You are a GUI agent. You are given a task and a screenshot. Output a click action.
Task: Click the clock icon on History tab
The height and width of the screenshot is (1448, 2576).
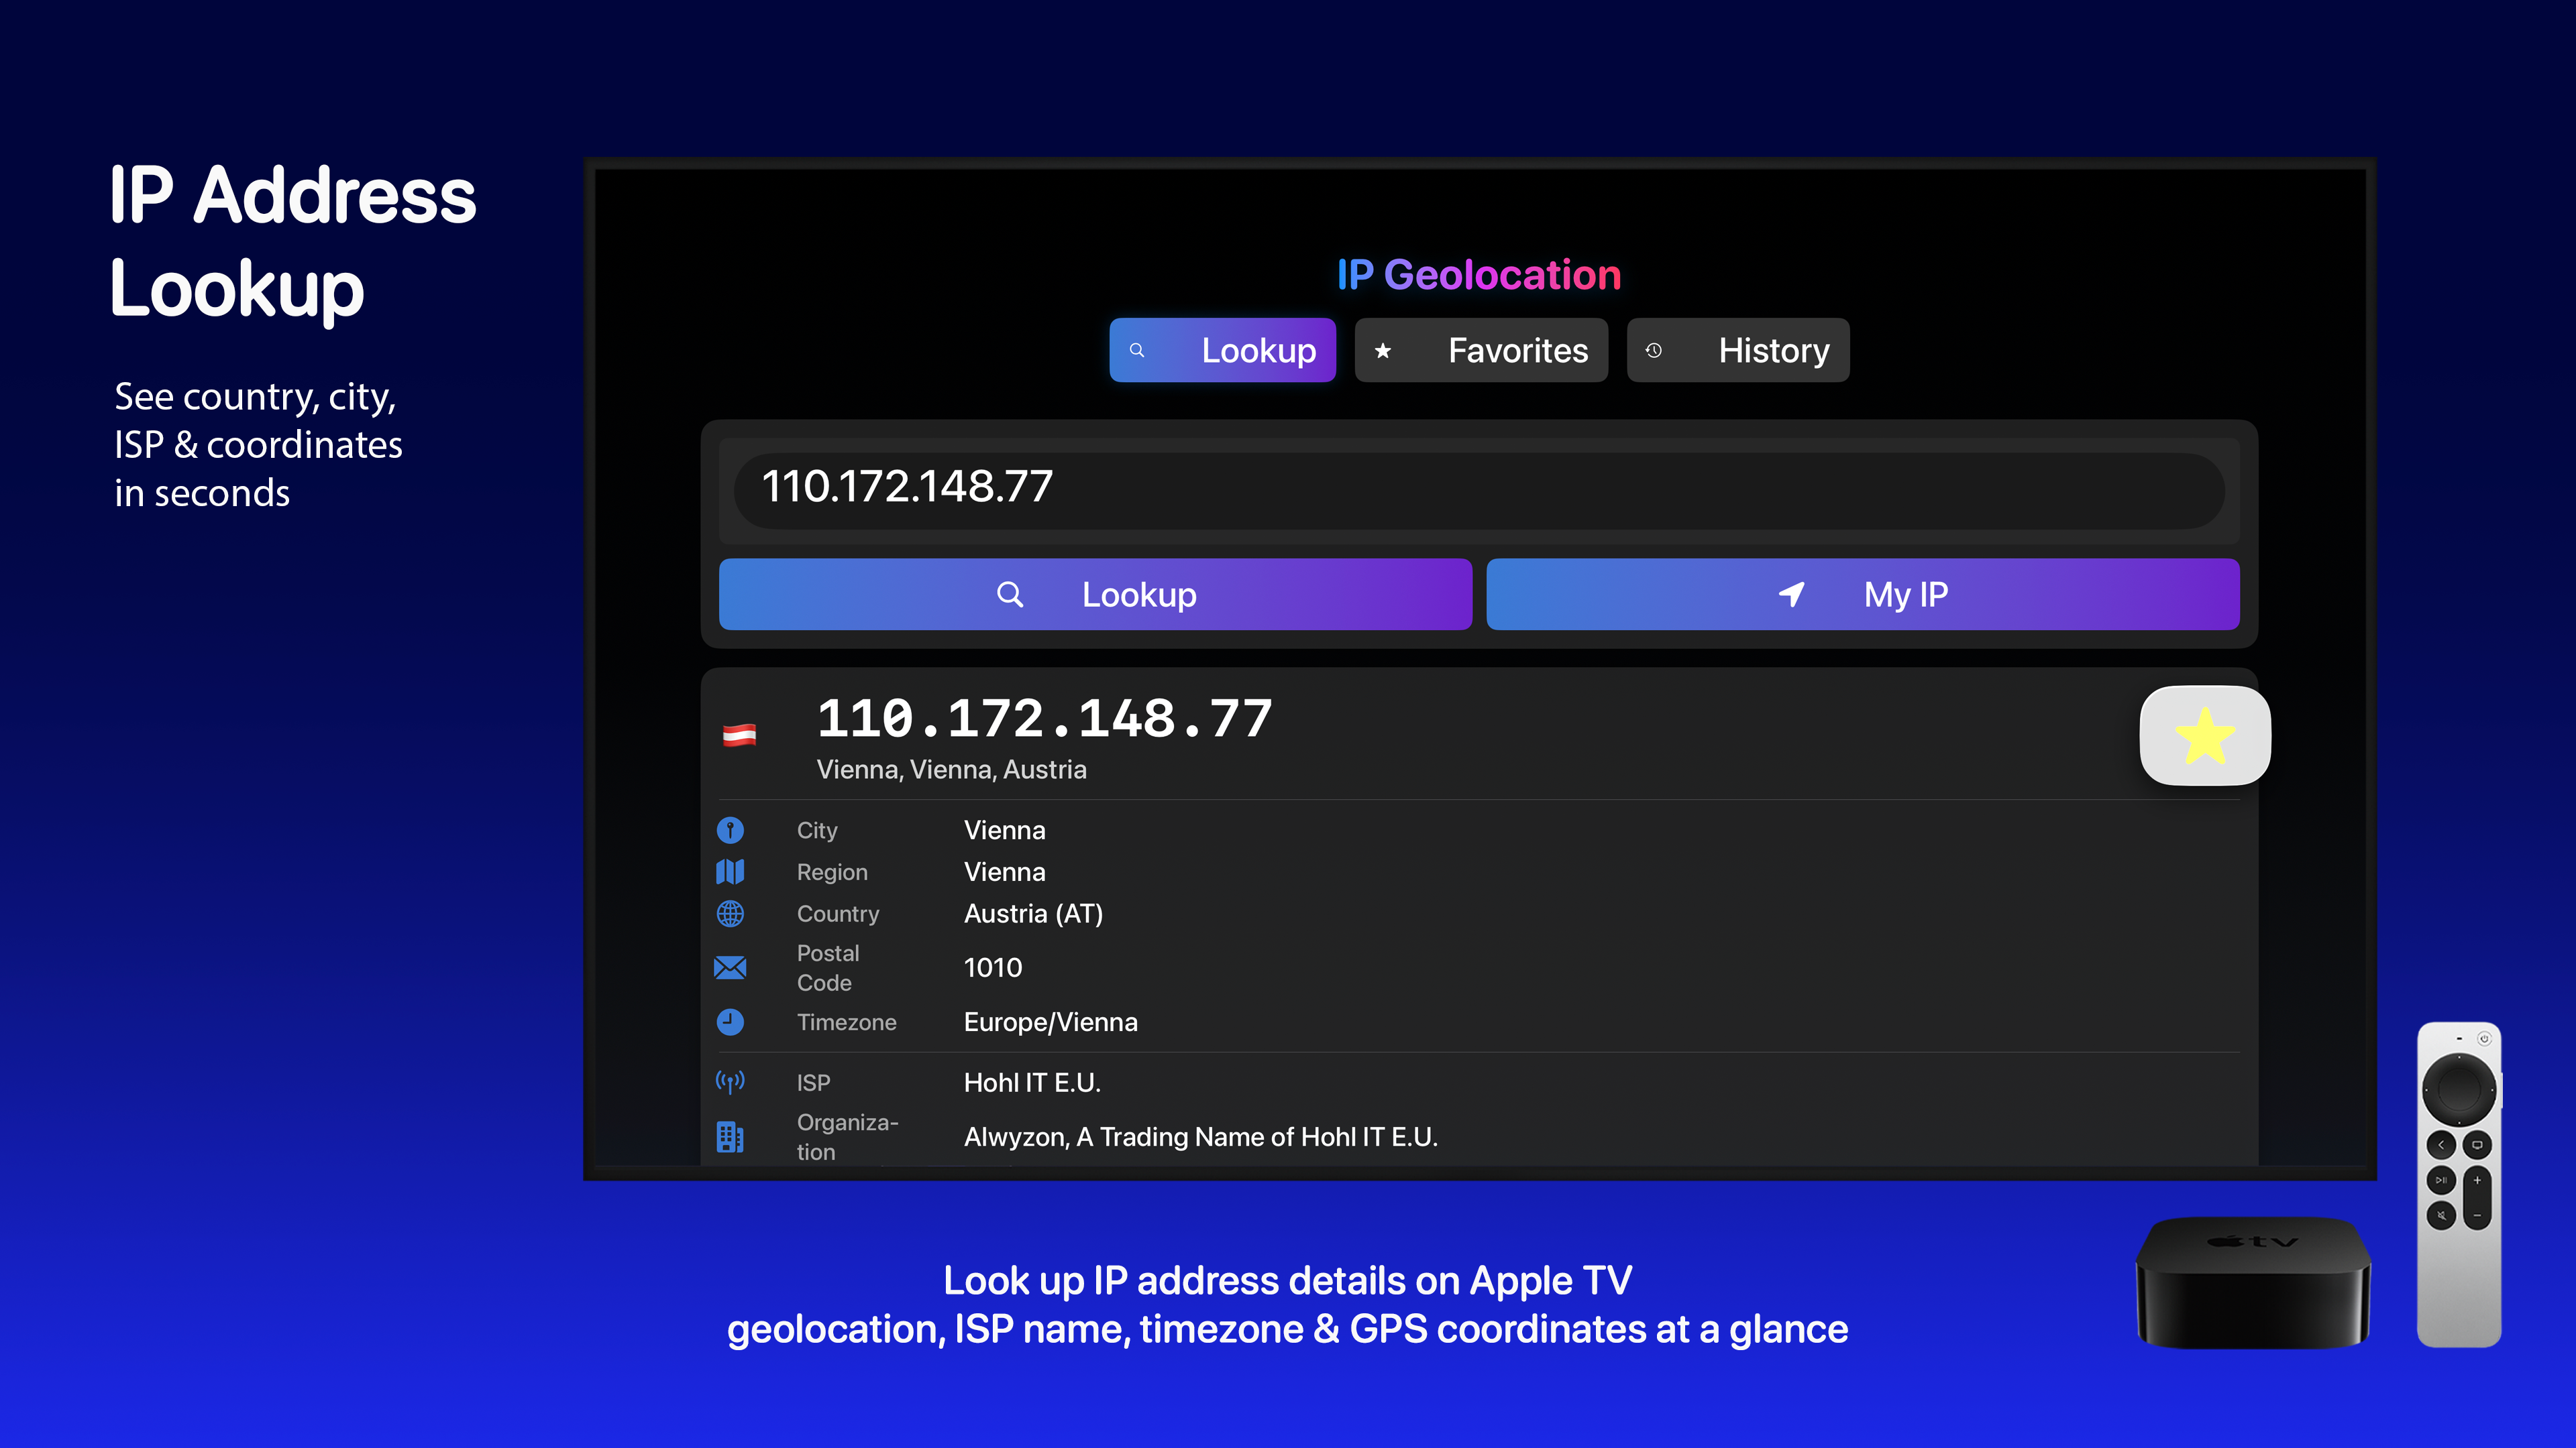tap(1654, 351)
